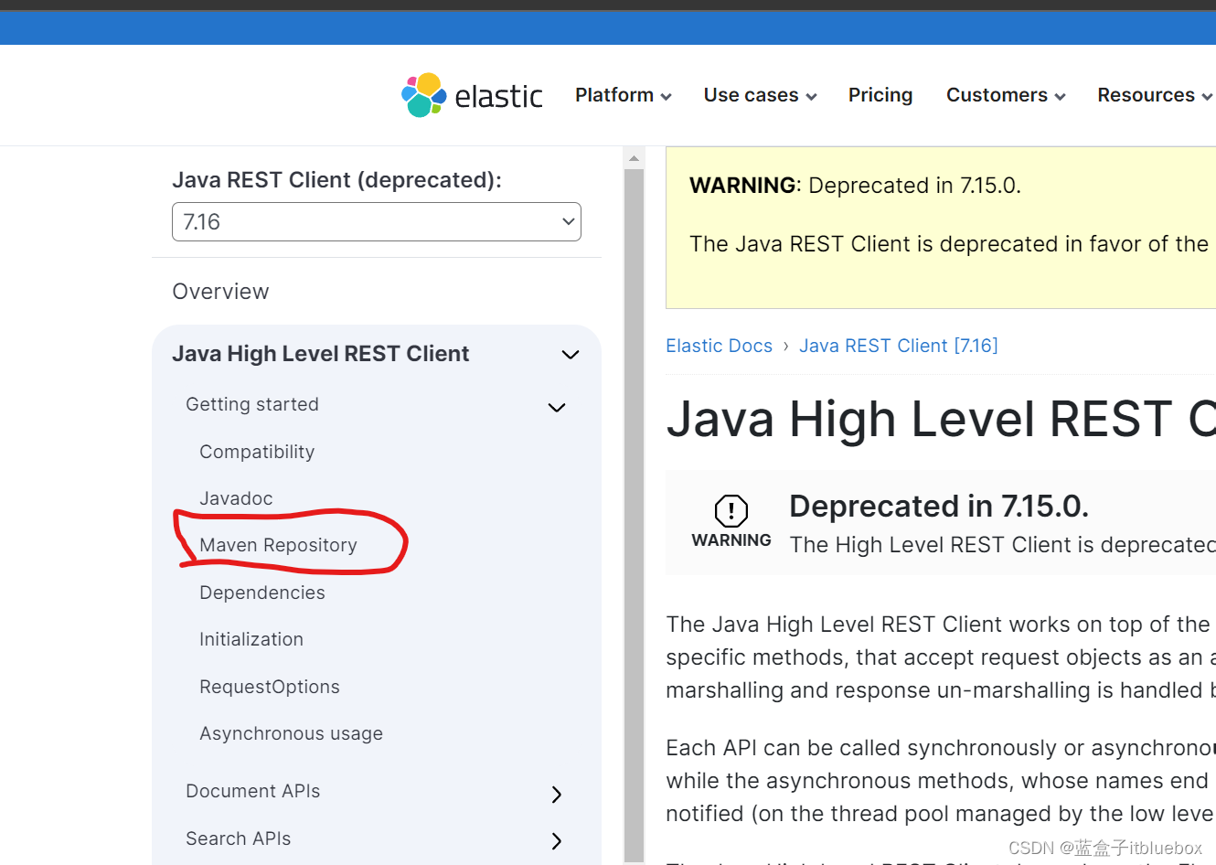The height and width of the screenshot is (865, 1216).
Task: Expand the Search APIs chevron
Action: tap(557, 840)
